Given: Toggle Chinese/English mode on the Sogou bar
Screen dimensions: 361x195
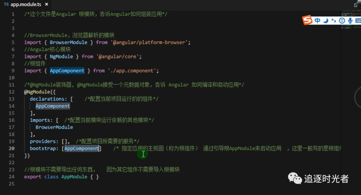Looking at the screenshot, I should coord(318,21).
